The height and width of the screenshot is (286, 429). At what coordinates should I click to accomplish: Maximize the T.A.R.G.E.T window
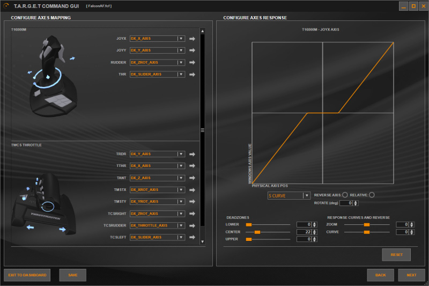[x=413, y=6]
